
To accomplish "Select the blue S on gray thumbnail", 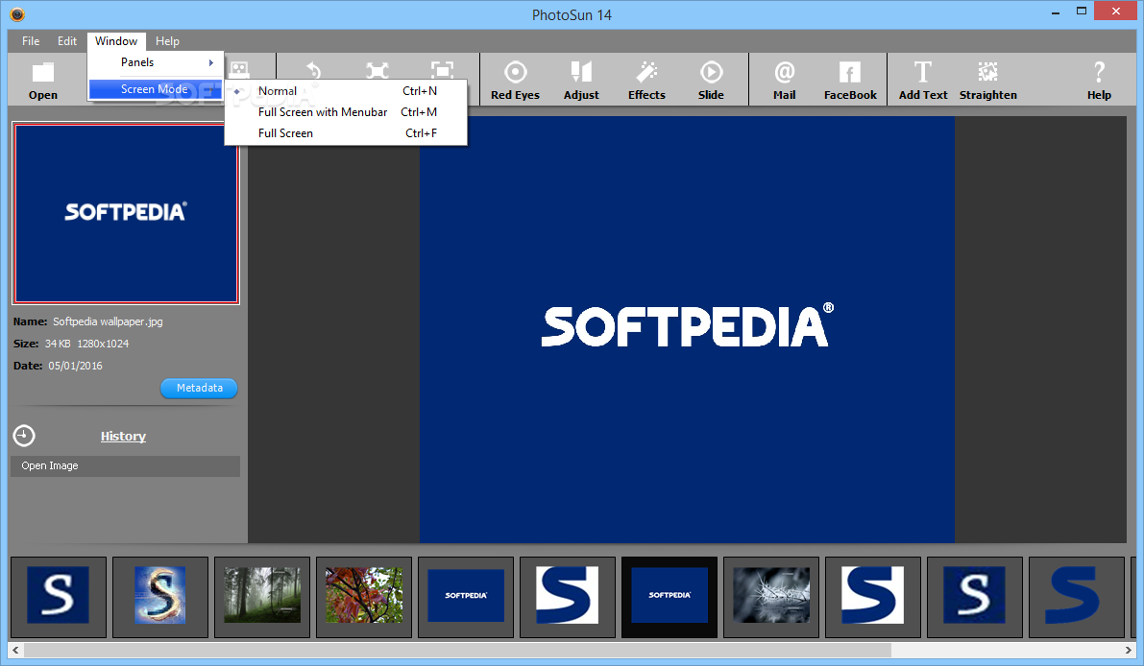I will click(x=1076, y=596).
